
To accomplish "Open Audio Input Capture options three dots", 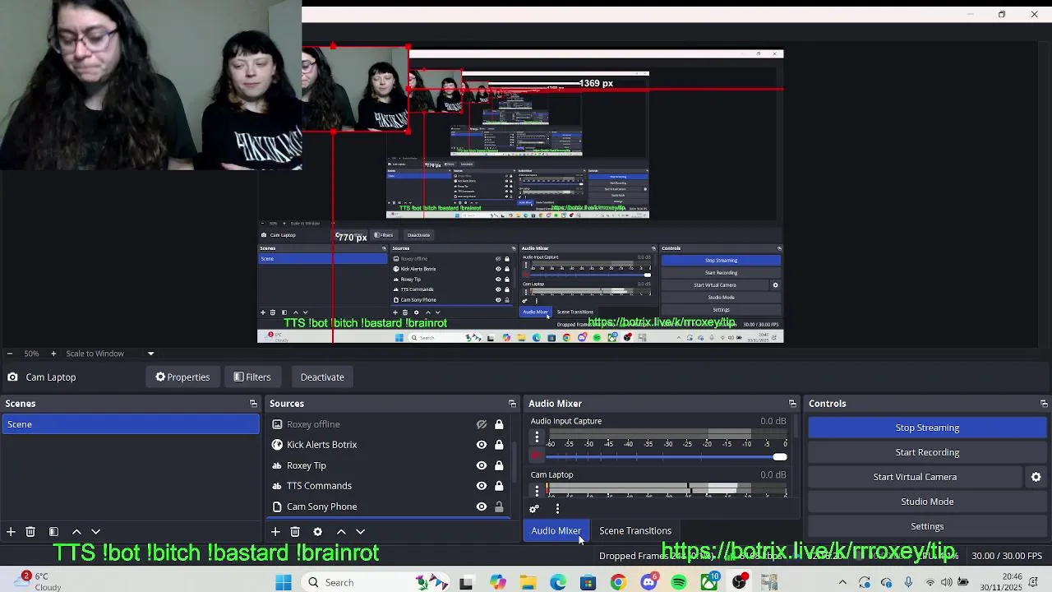I will tap(538, 437).
